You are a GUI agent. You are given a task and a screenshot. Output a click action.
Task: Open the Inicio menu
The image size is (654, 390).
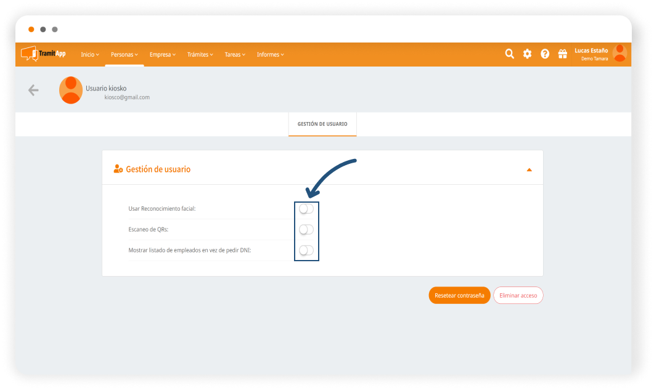click(x=89, y=55)
